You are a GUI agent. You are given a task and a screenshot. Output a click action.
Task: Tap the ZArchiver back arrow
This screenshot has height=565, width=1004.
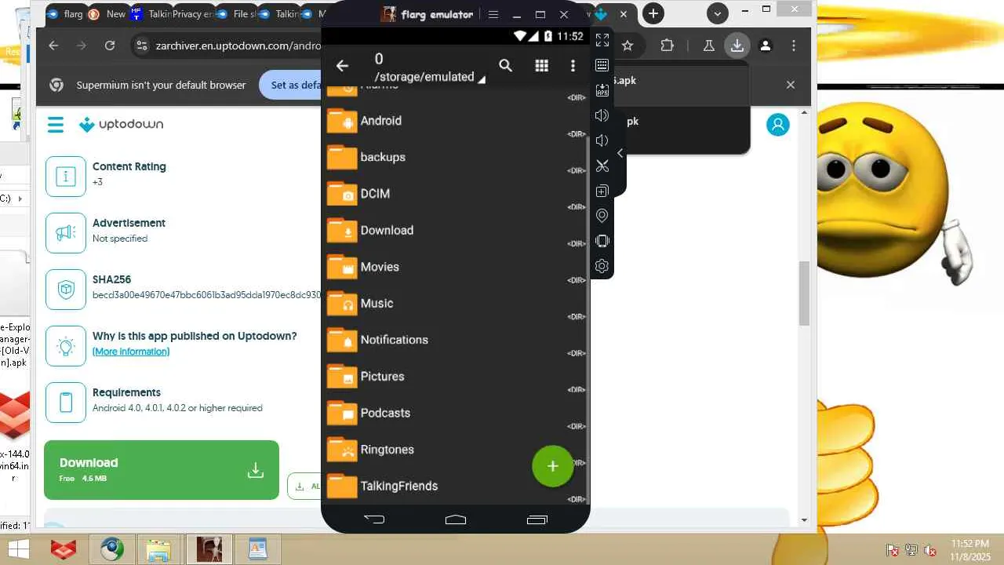342,66
